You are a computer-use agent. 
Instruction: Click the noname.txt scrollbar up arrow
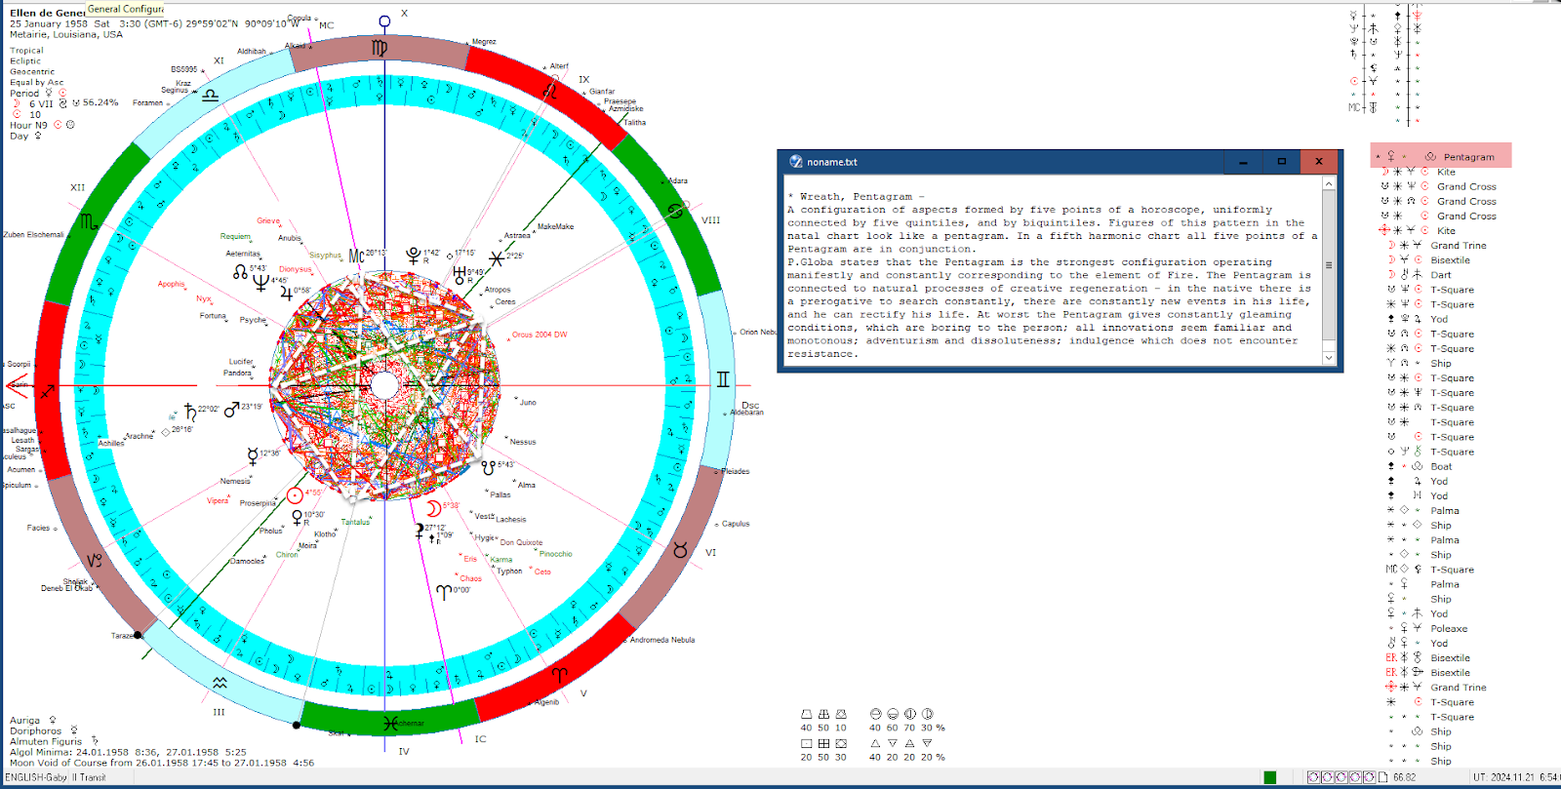[1329, 183]
